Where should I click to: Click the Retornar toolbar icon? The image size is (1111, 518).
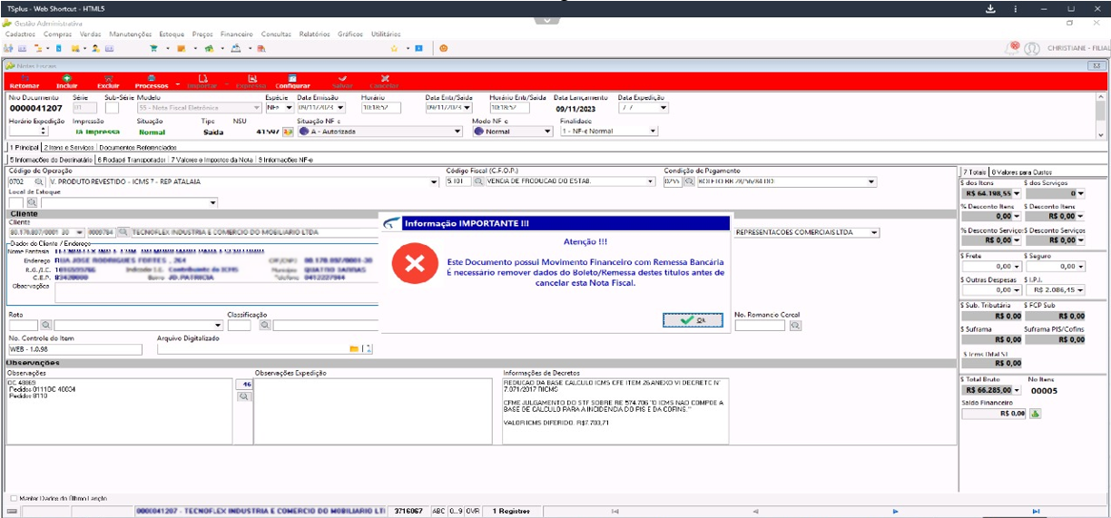tap(25, 81)
